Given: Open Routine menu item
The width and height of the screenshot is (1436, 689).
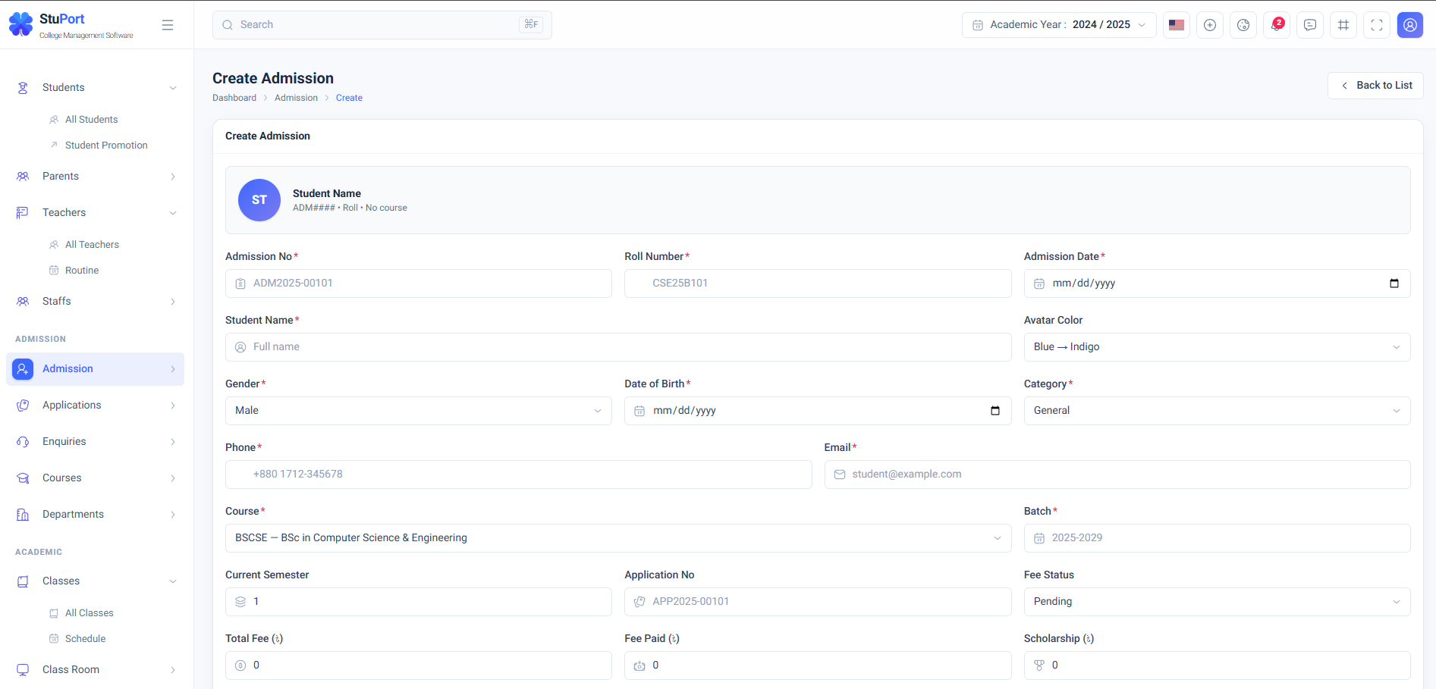Looking at the screenshot, I should pyautogui.click(x=82, y=271).
